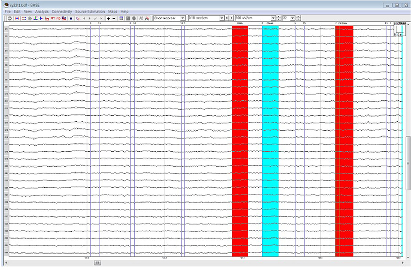The width and height of the screenshot is (411, 270).
Task: Increase time scale with the right stepper arrow
Action: tap(232, 18)
